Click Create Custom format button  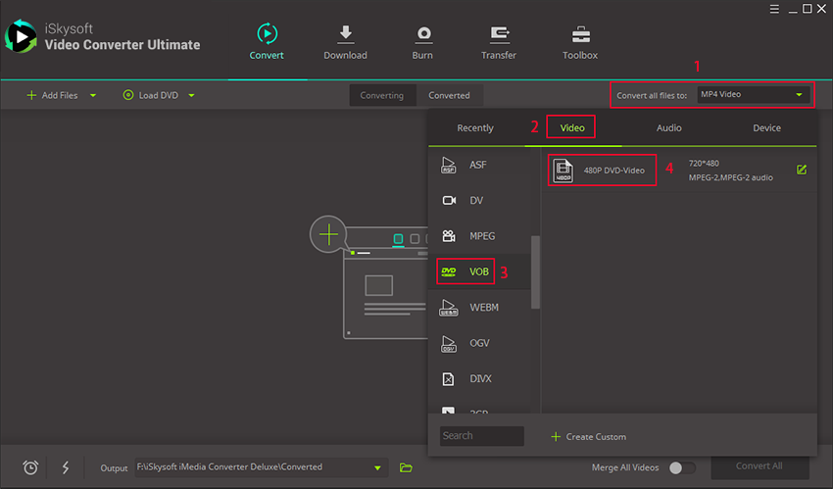[589, 436]
